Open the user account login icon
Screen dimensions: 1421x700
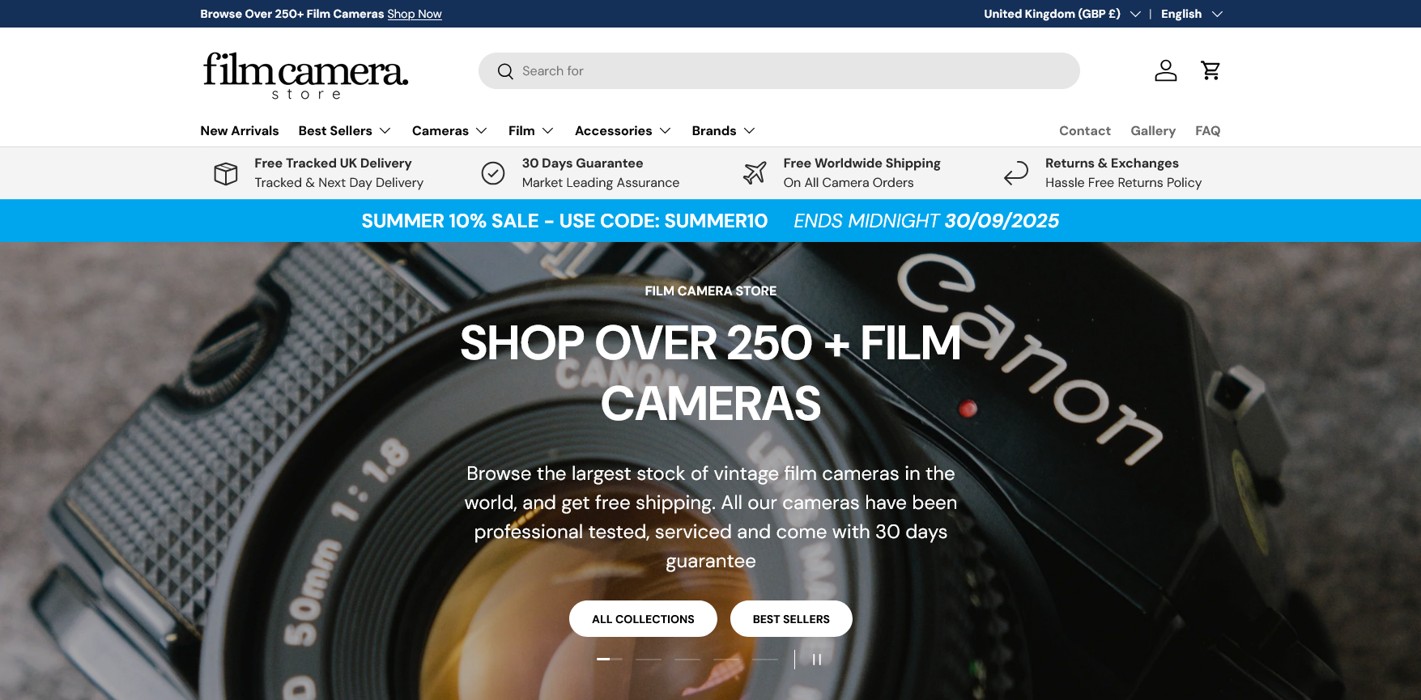pyautogui.click(x=1165, y=70)
